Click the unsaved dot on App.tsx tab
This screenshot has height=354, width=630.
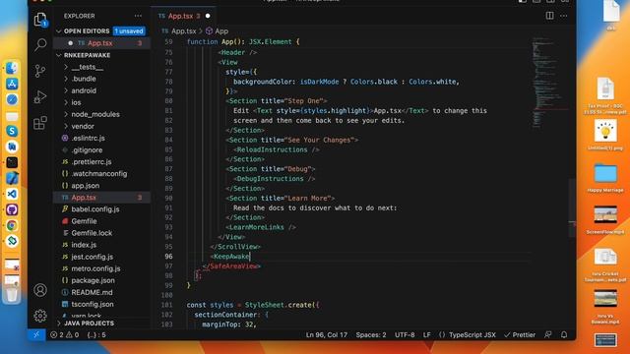[x=208, y=16]
